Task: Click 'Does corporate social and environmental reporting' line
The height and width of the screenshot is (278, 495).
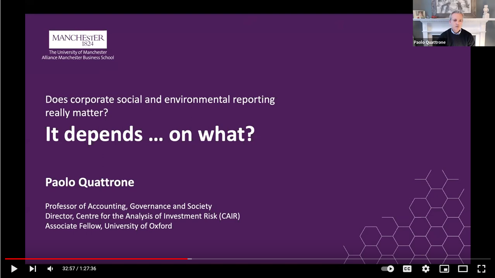Action: pos(160,100)
